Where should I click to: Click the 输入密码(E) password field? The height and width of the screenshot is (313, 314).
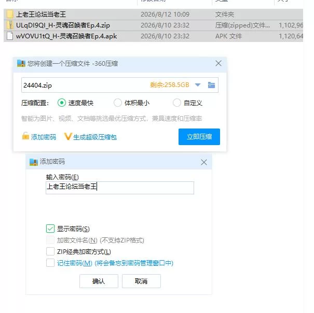[x=120, y=188]
